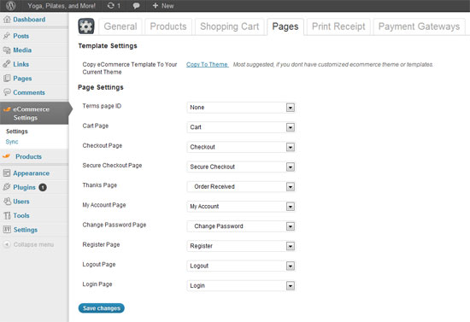
Task: Click the Settings submenu under eCommerce
Action: click(x=17, y=132)
